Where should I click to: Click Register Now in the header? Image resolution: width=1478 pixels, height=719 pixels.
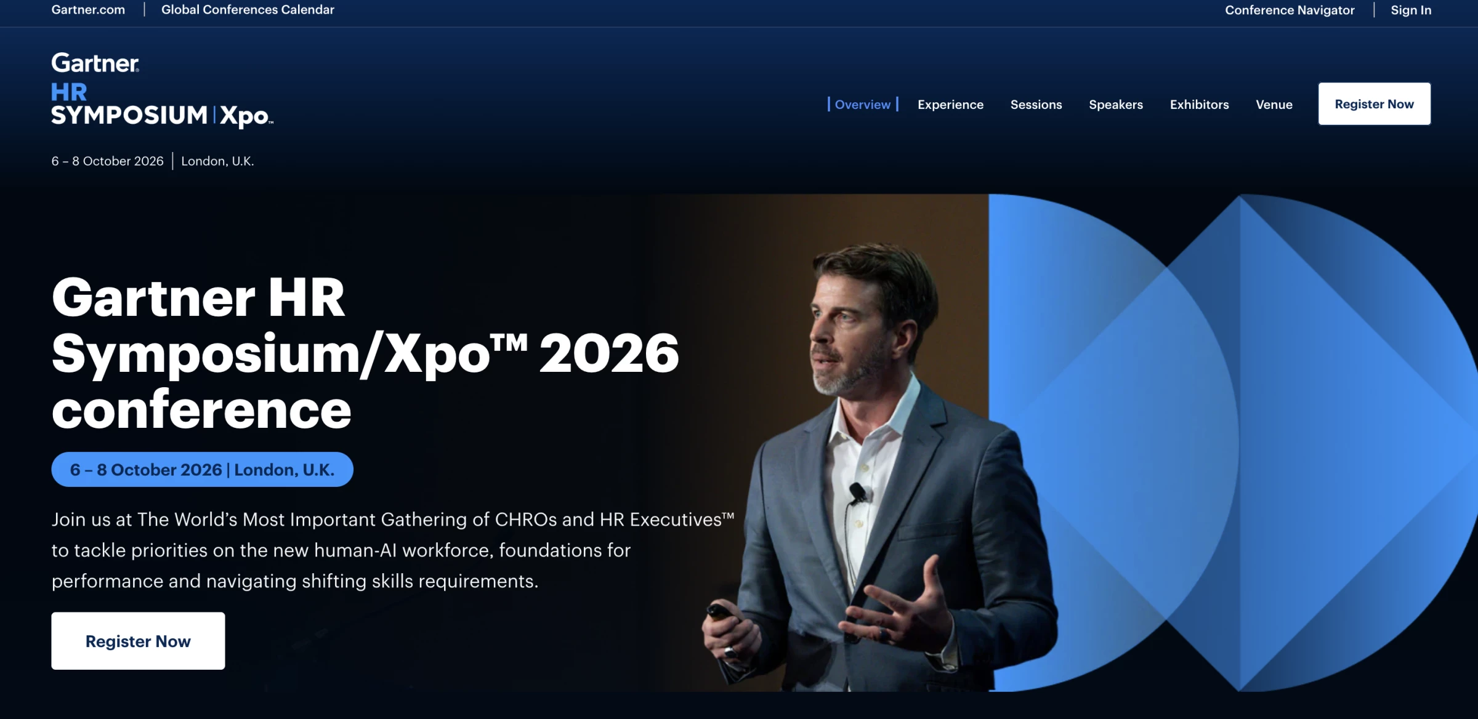1374,103
